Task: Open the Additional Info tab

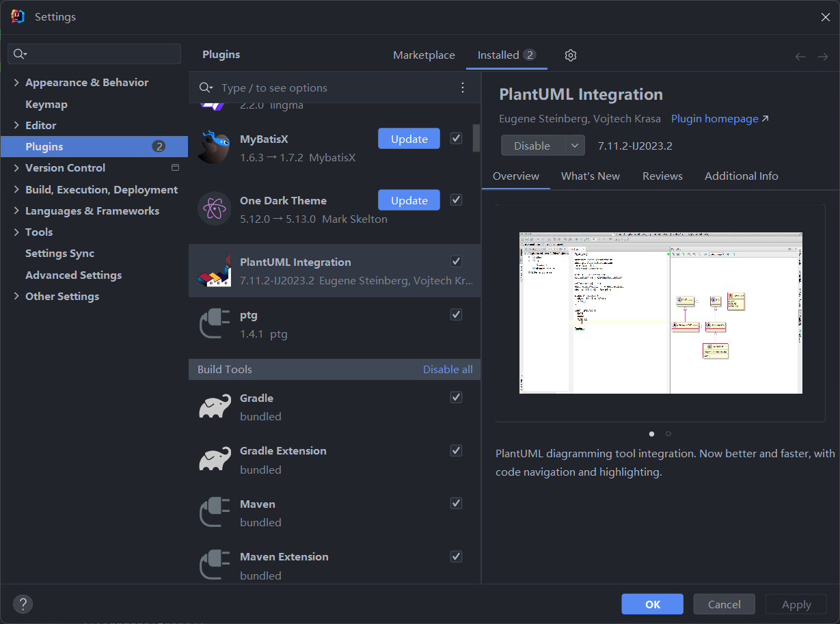Action: [742, 176]
